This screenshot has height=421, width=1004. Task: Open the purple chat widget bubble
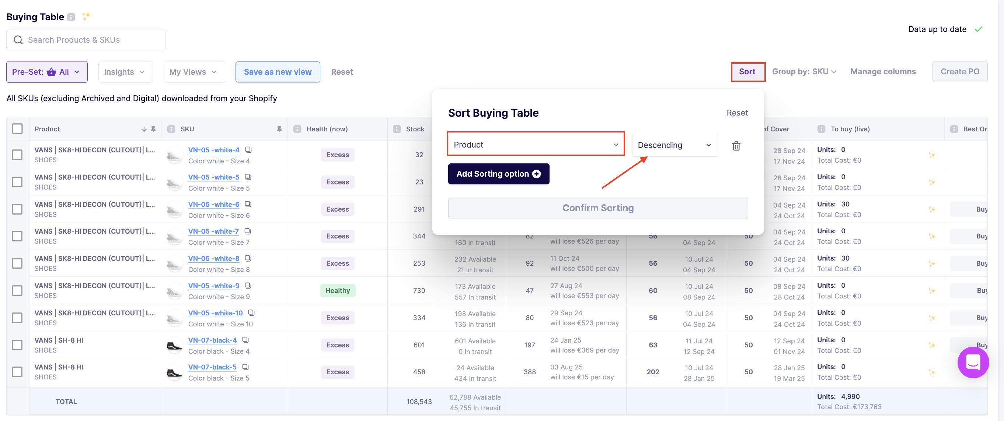tap(972, 362)
